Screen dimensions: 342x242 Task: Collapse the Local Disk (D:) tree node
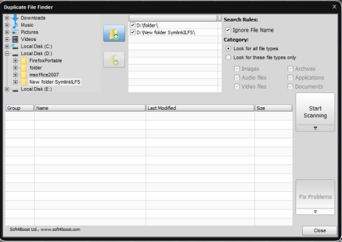pyautogui.click(x=7, y=53)
